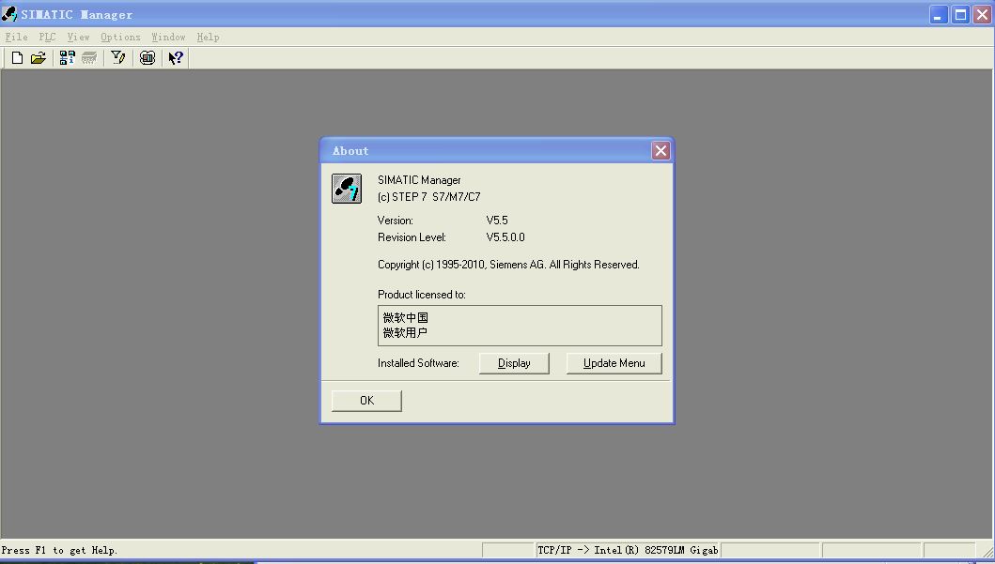The width and height of the screenshot is (995, 564).
Task: Click the 'Product licensed to:' label
Action: 421,295
